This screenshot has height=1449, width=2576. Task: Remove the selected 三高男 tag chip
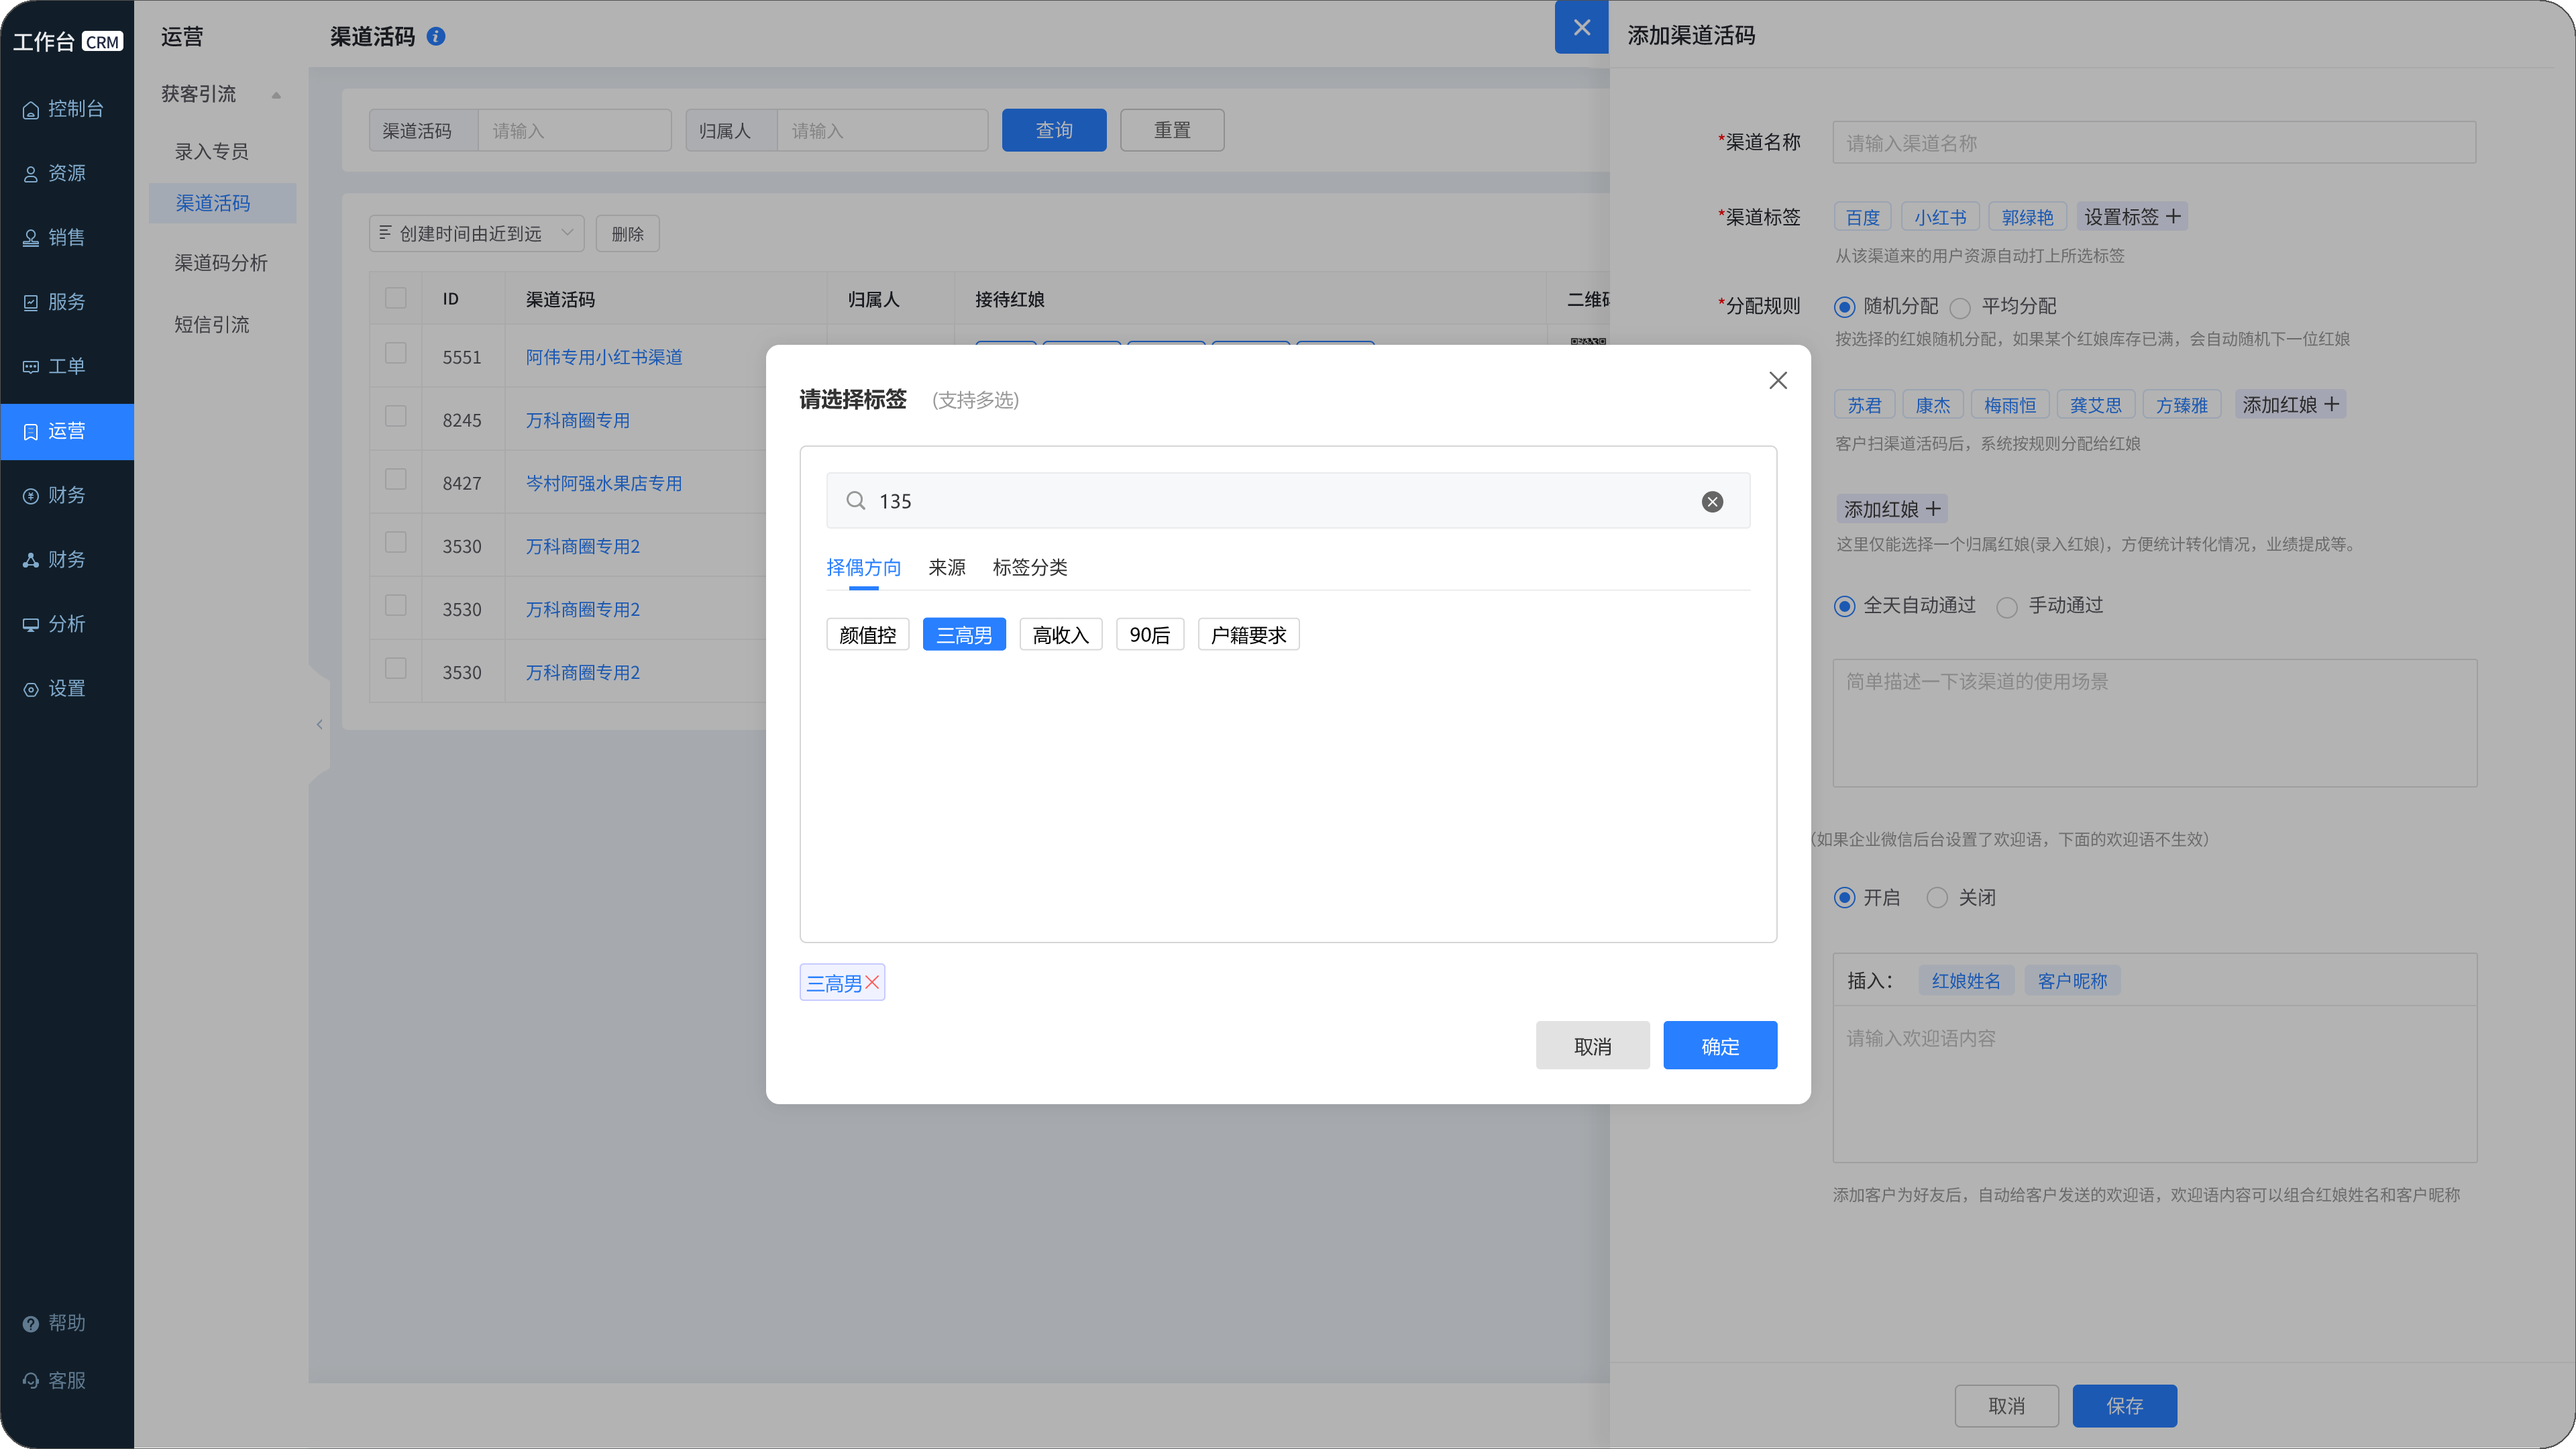pyautogui.click(x=872, y=983)
